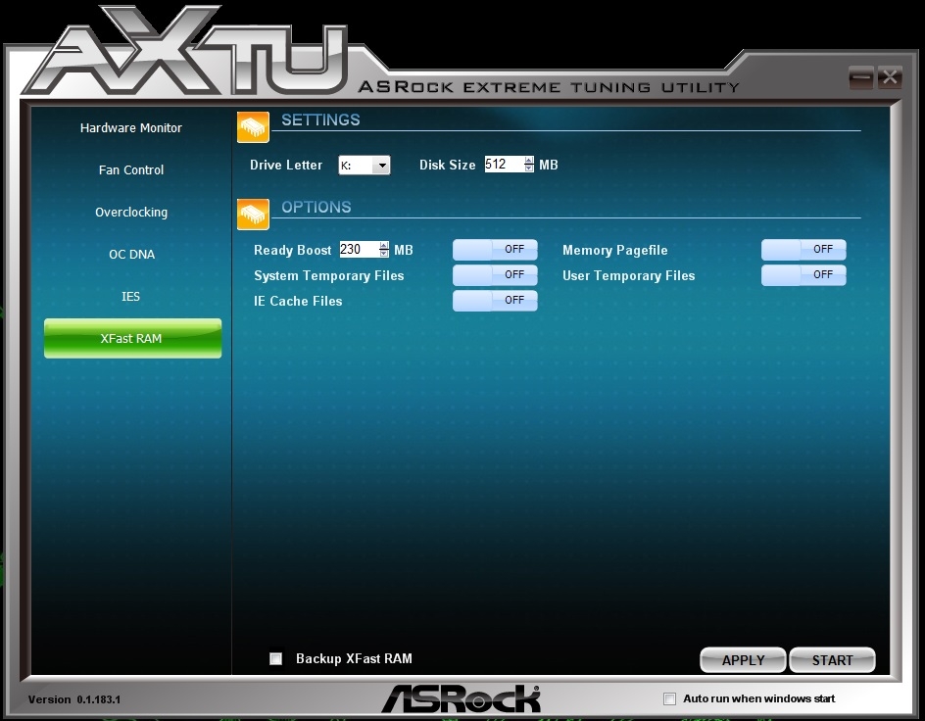Screen dimensions: 925x721
Task: Select the IES menu item
Action: click(131, 296)
